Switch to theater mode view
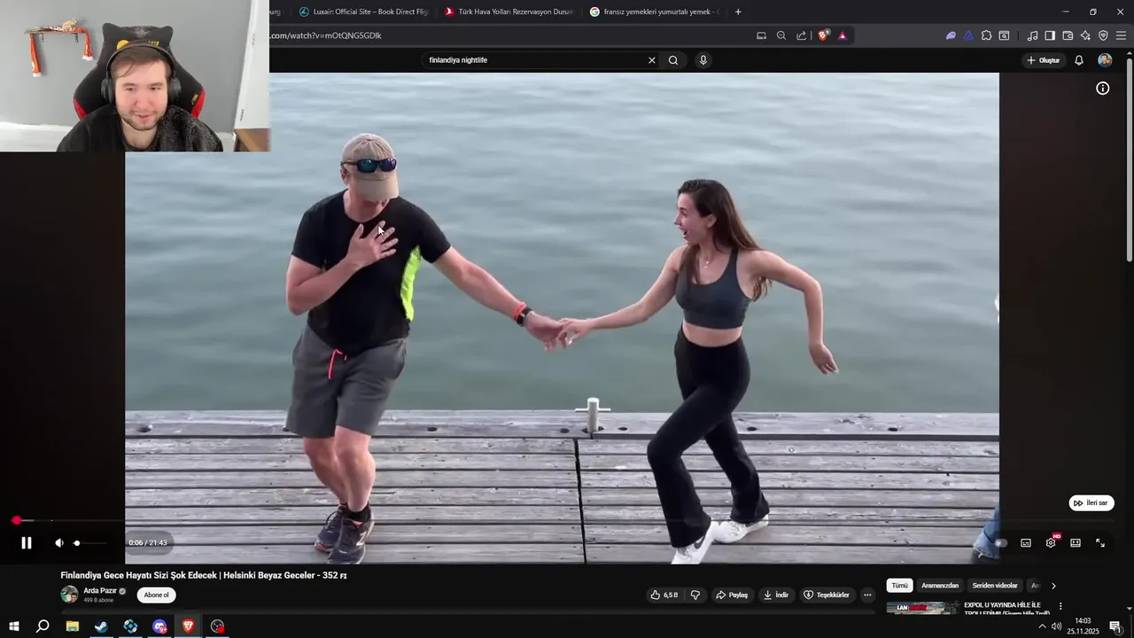Image resolution: width=1134 pixels, height=638 pixels. (x=1076, y=543)
